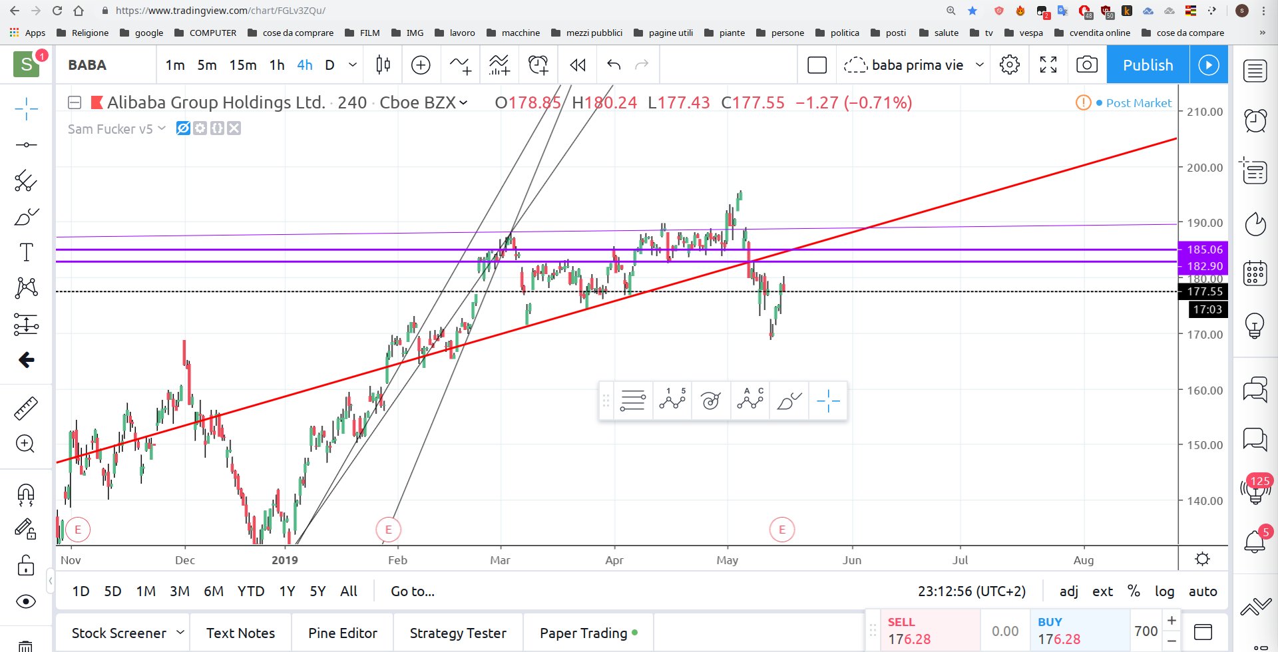Screen dimensions: 1278x652
Task: Select the crosshair cursor tool
Action: pos(26,108)
